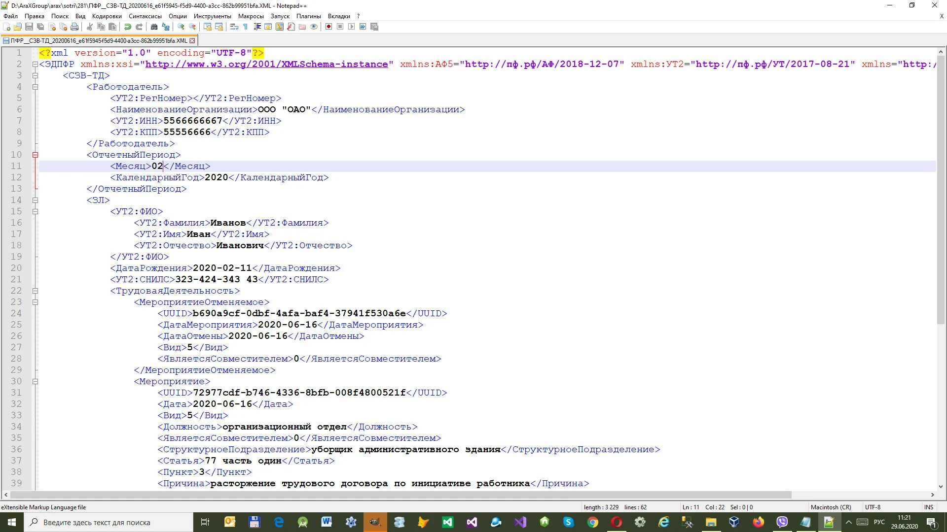Click the Paste toolbar icon
The height and width of the screenshot is (532, 947).
pyautogui.click(x=112, y=27)
